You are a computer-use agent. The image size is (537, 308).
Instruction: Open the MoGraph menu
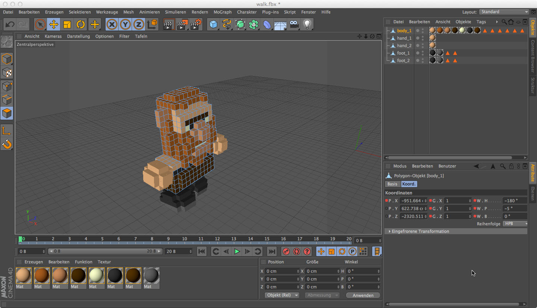223,12
